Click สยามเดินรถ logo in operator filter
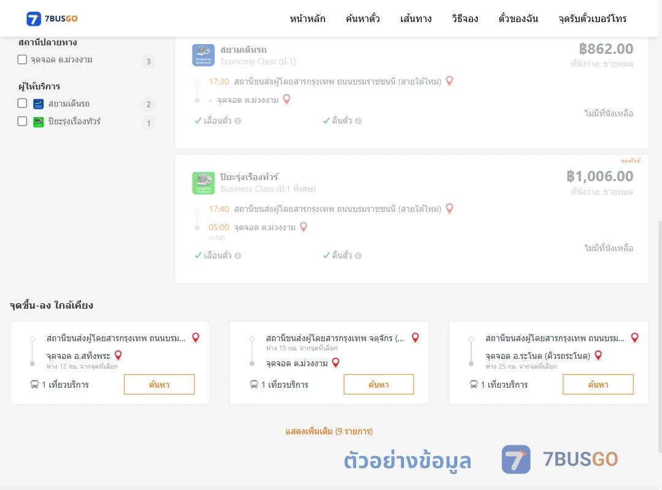662x490 pixels. tap(39, 104)
